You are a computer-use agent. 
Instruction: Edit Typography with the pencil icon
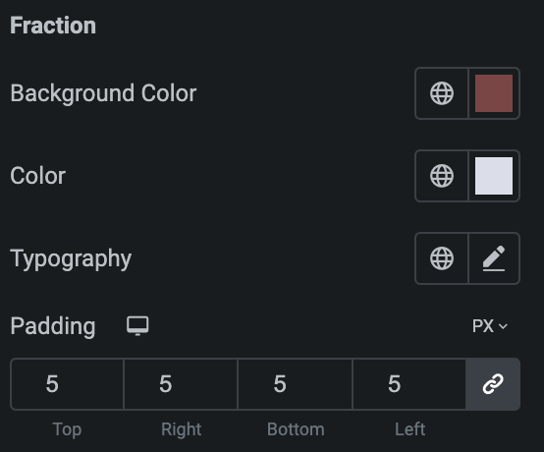(x=494, y=258)
